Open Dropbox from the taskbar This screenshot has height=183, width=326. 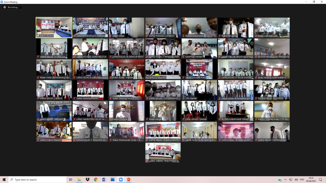point(87,180)
